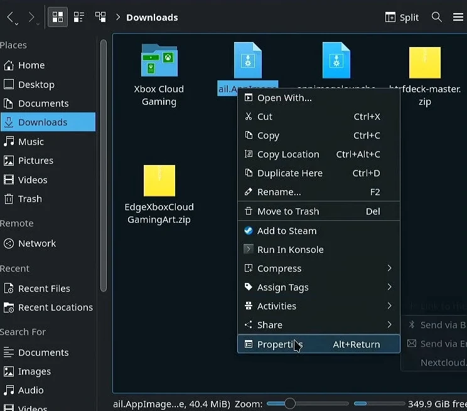Click the Cut scissors icon

pos(249,116)
